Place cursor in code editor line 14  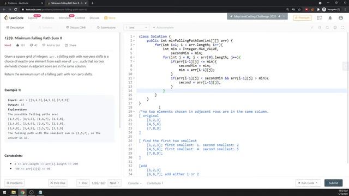pyautogui.click(x=242, y=91)
